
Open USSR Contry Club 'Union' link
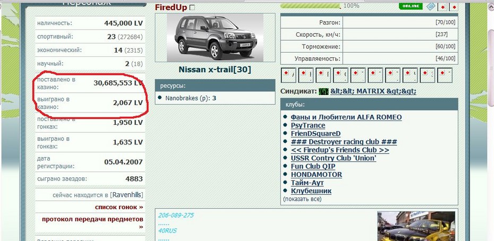tap(334, 158)
